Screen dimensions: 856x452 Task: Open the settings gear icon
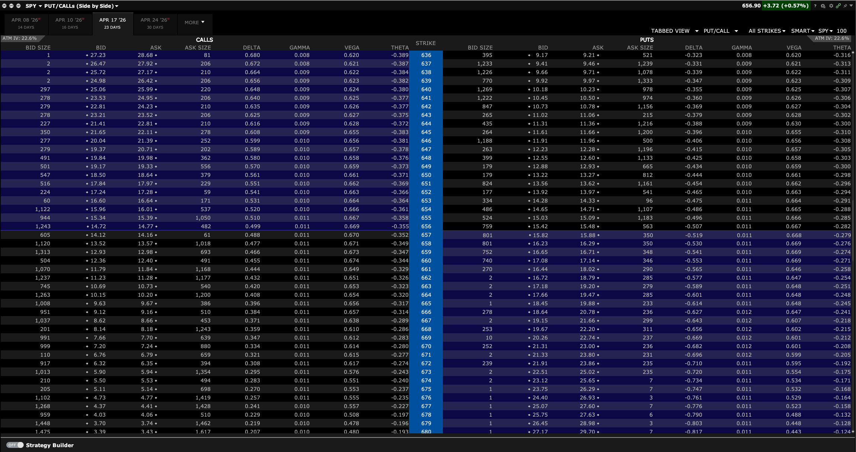(831, 6)
